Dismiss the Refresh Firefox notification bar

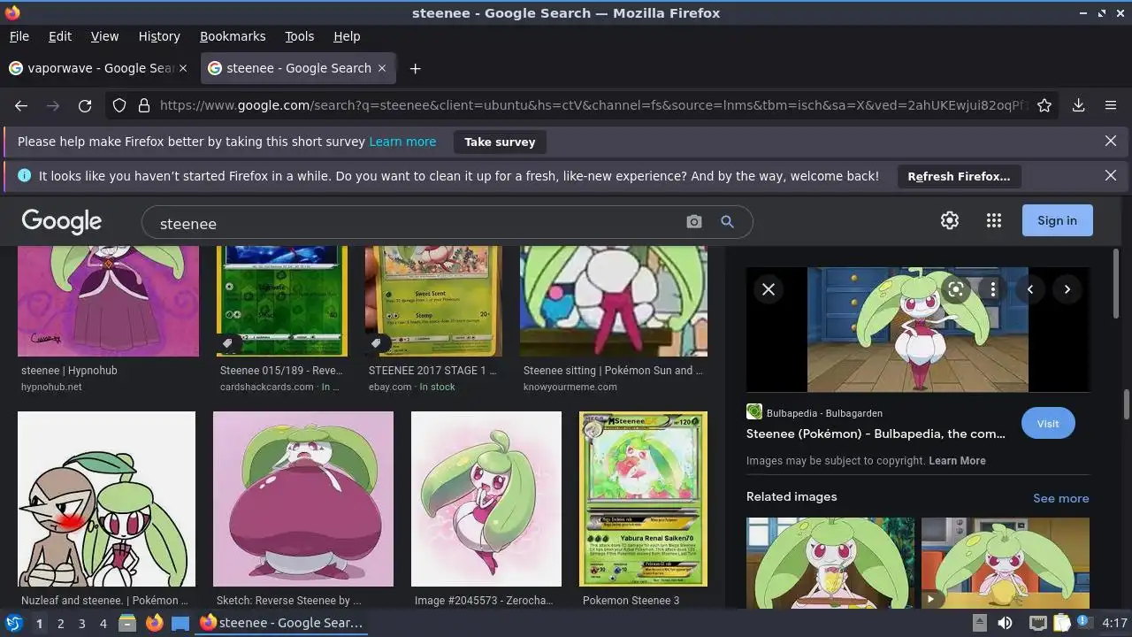[x=1111, y=176]
